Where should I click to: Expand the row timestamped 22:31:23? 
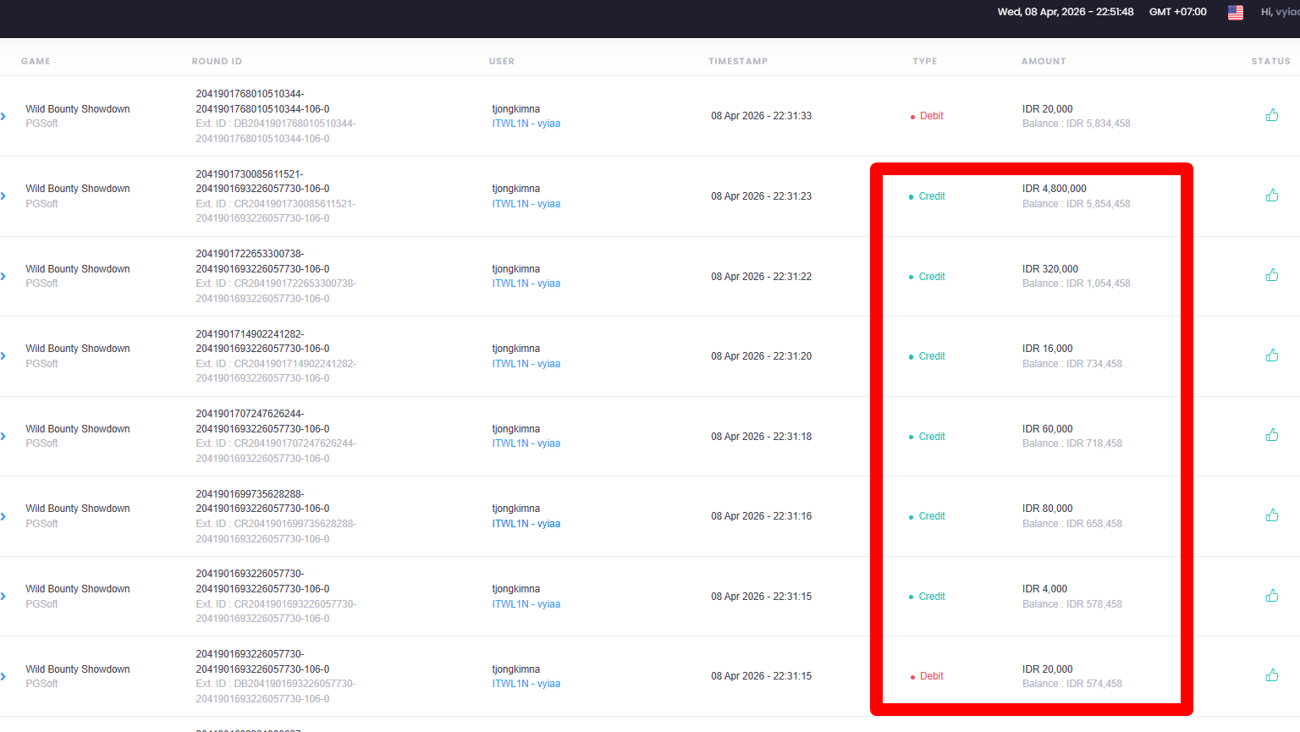(x=3, y=196)
